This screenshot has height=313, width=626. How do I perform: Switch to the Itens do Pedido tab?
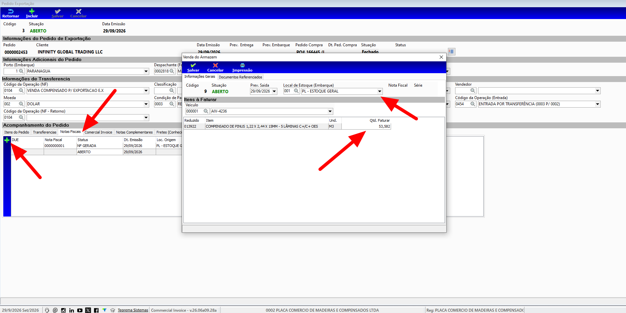click(17, 132)
